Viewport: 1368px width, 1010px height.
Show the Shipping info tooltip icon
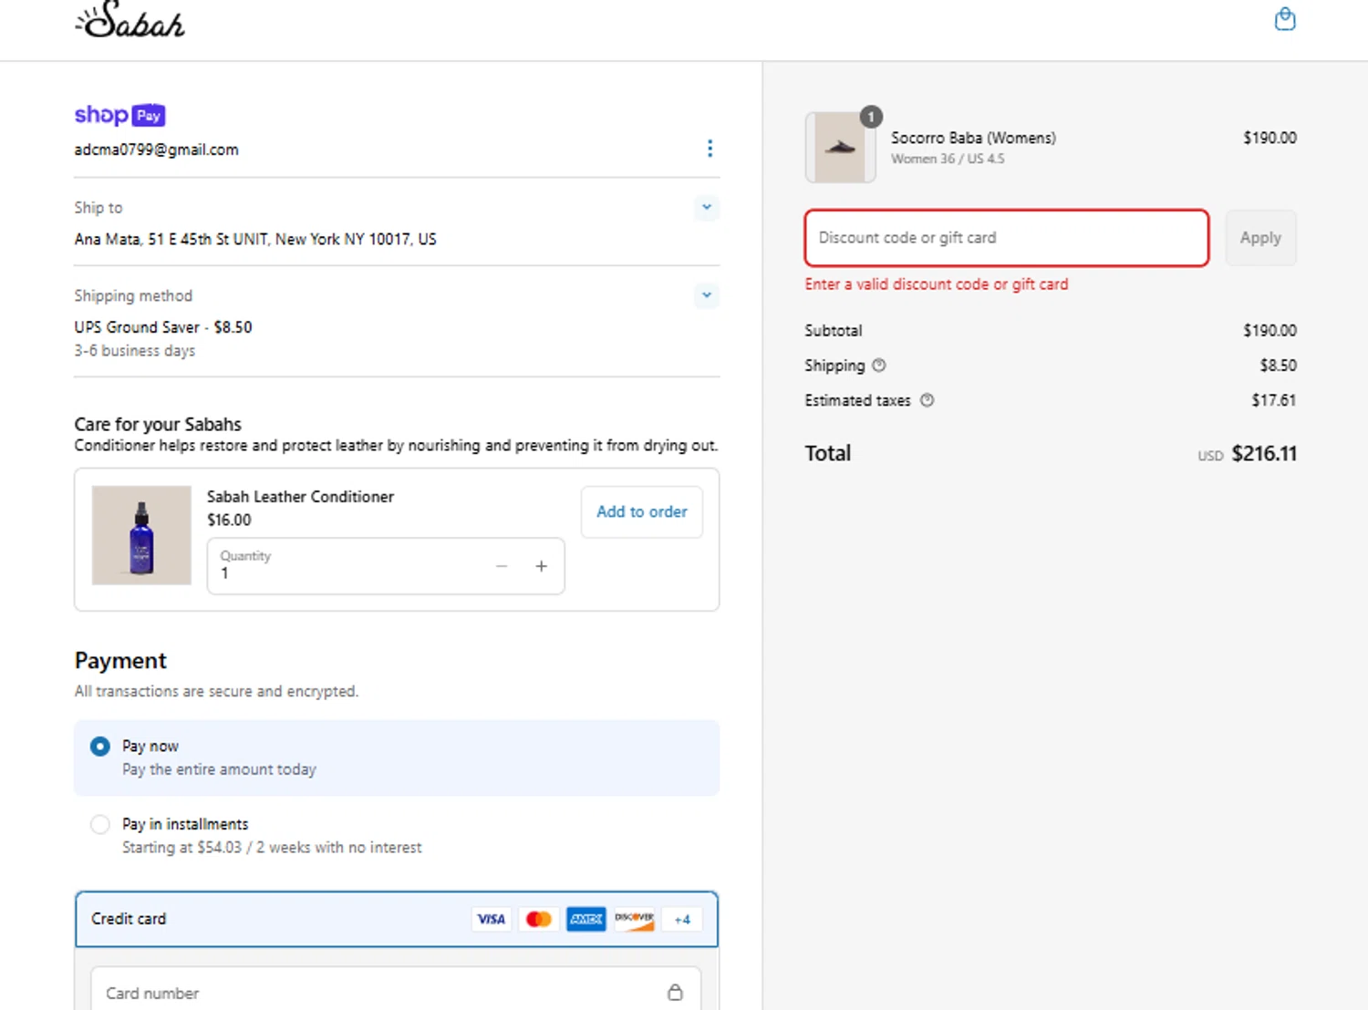(x=879, y=366)
